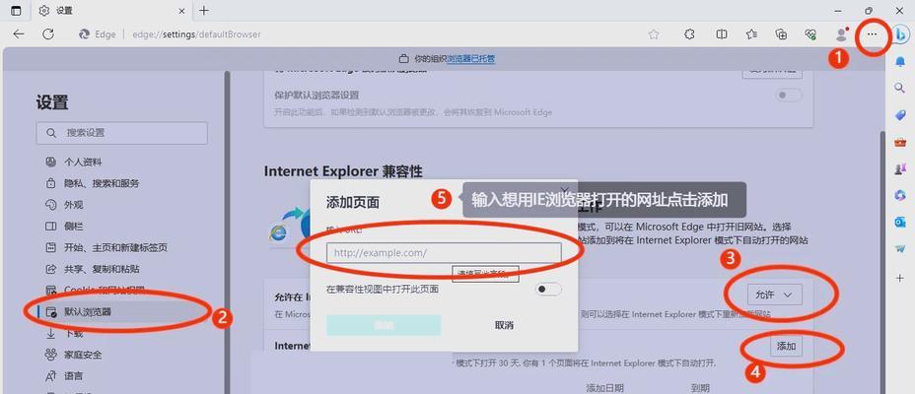Open the Extensions puzzle icon
The image size is (915, 394).
click(x=689, y=34)
